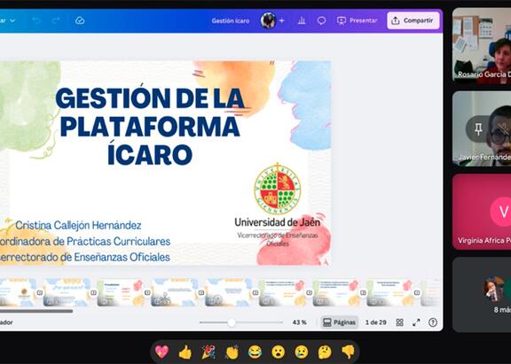
Task: Open the 'Gestión ícaro' document title
Action: click(x=231, y=21)
